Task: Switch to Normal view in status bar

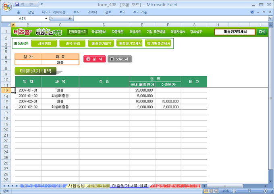Action: pos(206,191)
